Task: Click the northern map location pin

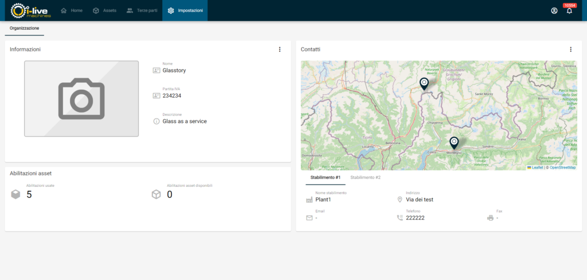Action: 424,84
